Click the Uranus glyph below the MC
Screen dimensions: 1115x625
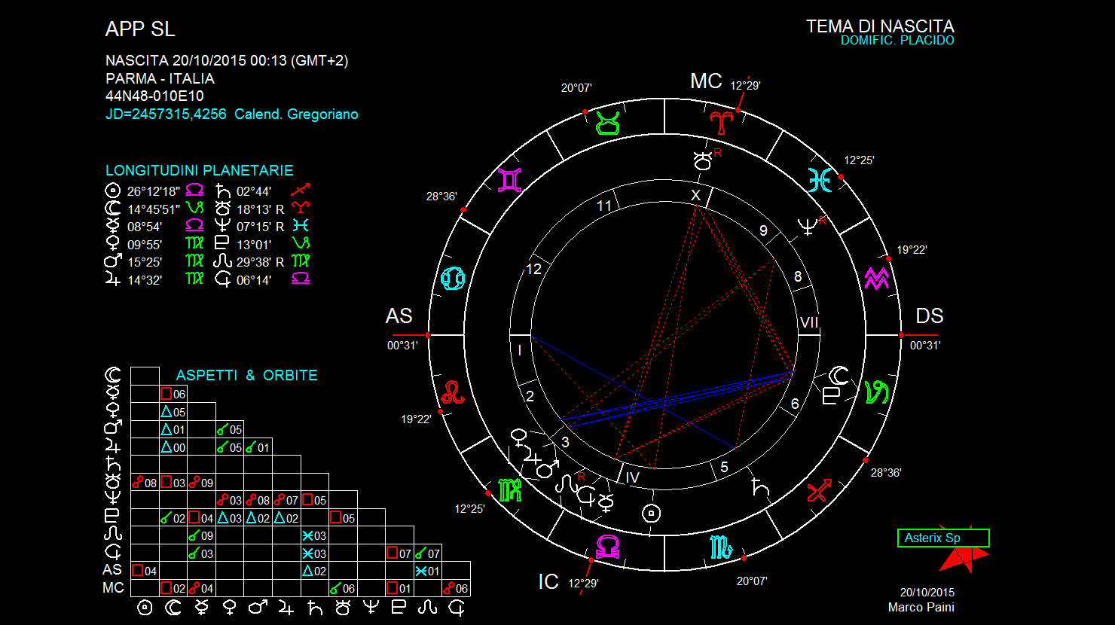[702, 160]
